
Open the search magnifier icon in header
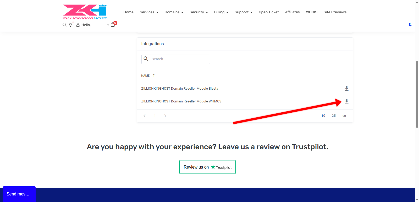[x=64, y=25]
